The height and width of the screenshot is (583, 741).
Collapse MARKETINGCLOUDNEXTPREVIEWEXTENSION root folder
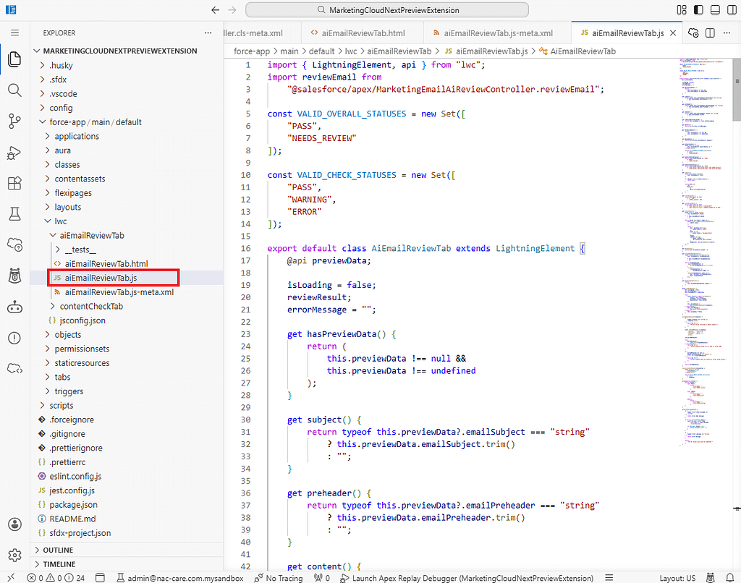pos(119,51)
